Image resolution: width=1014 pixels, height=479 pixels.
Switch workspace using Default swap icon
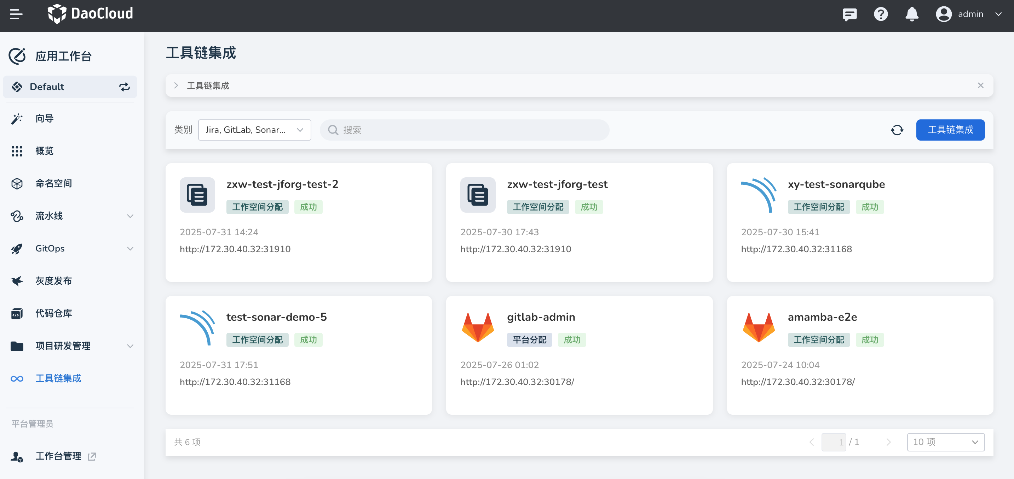tap(125, 87)
